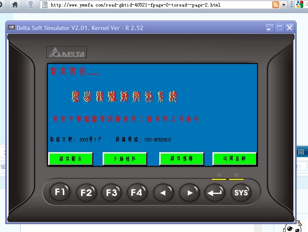
Task: Click the browser address bar URL field
Action: [157, 5]
